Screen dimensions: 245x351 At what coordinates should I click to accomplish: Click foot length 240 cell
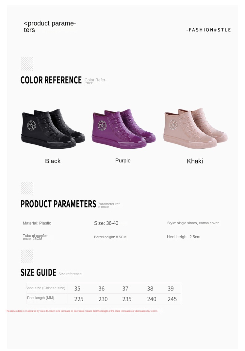(x=152, y=299)
